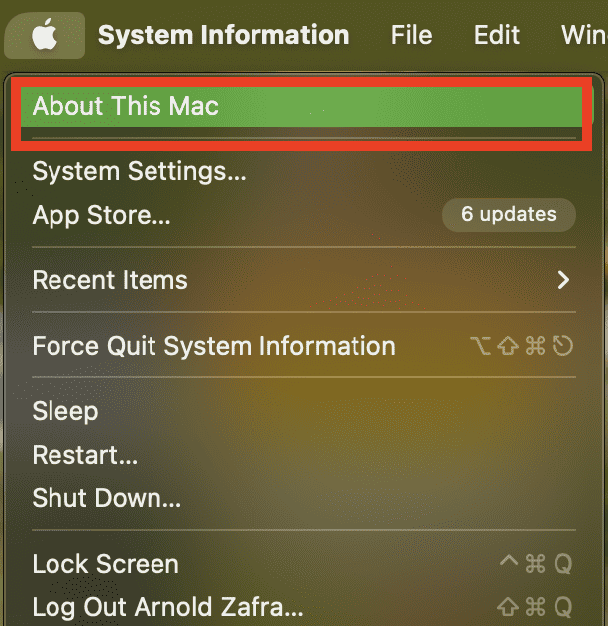
Task: Choose Shut Down from the menu
Action: (x=107, y=498)
